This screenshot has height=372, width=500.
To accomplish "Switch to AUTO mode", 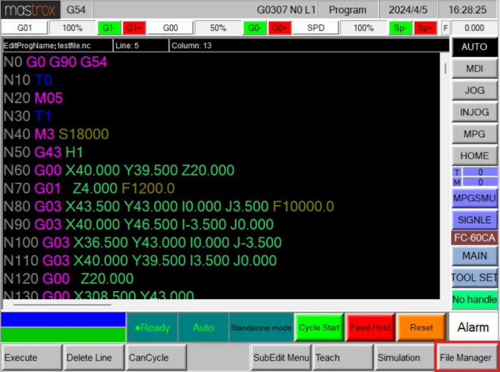I will (x=474, y=47).
